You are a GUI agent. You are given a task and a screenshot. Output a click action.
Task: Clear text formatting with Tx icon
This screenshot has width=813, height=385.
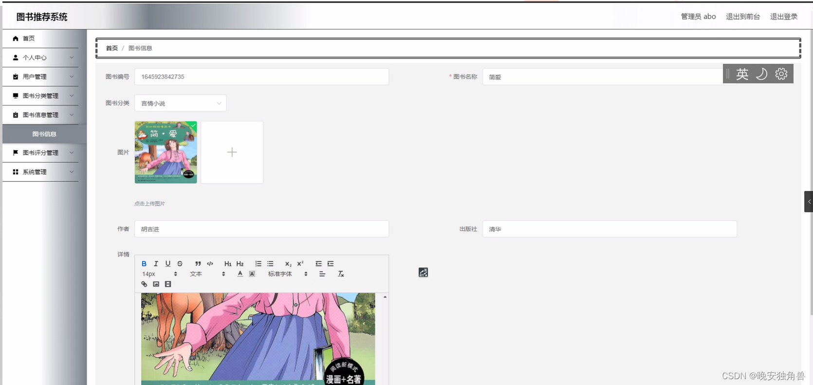point(341,274)
